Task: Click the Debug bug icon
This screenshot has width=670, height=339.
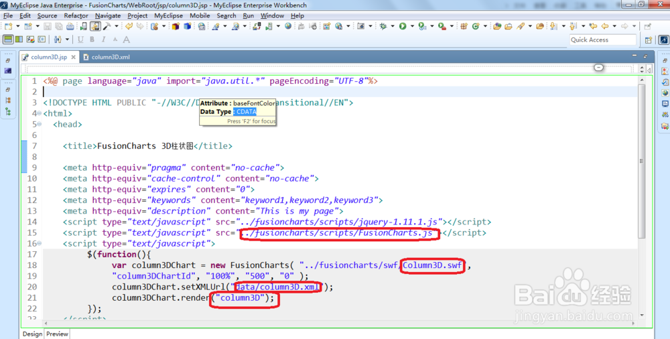Action: tap(383, 26)
